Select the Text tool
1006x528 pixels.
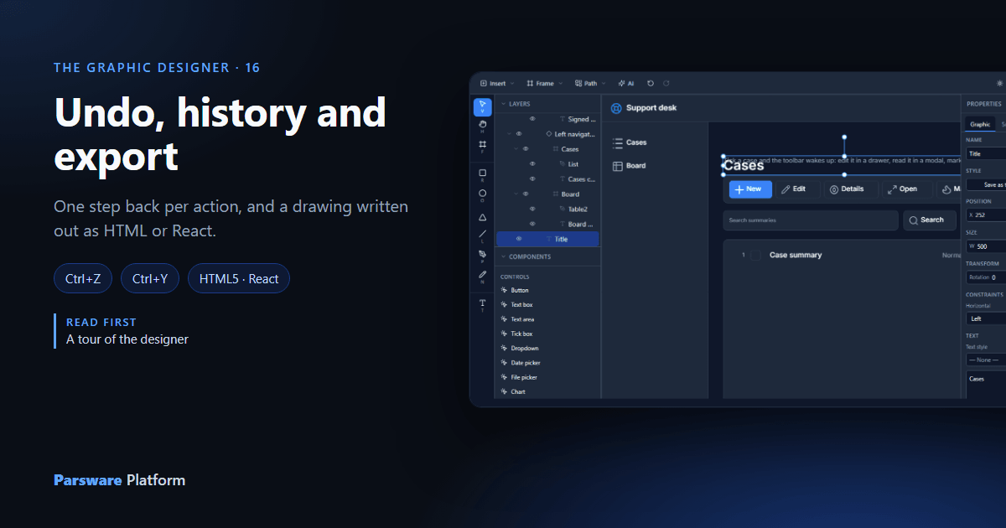pyautogui.click(x=482, y=303)
